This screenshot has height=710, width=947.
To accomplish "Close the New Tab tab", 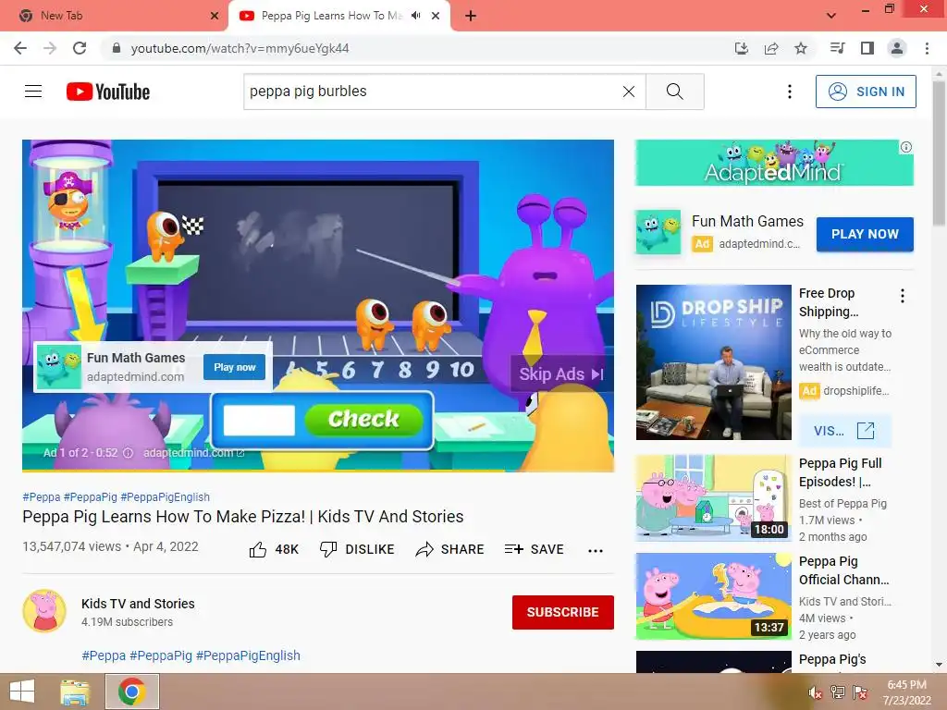I will [215, 16].
